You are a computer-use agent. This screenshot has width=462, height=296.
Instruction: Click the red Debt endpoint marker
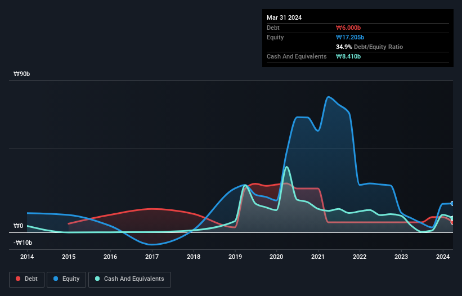pyautogui.click(x=452, y=222)
